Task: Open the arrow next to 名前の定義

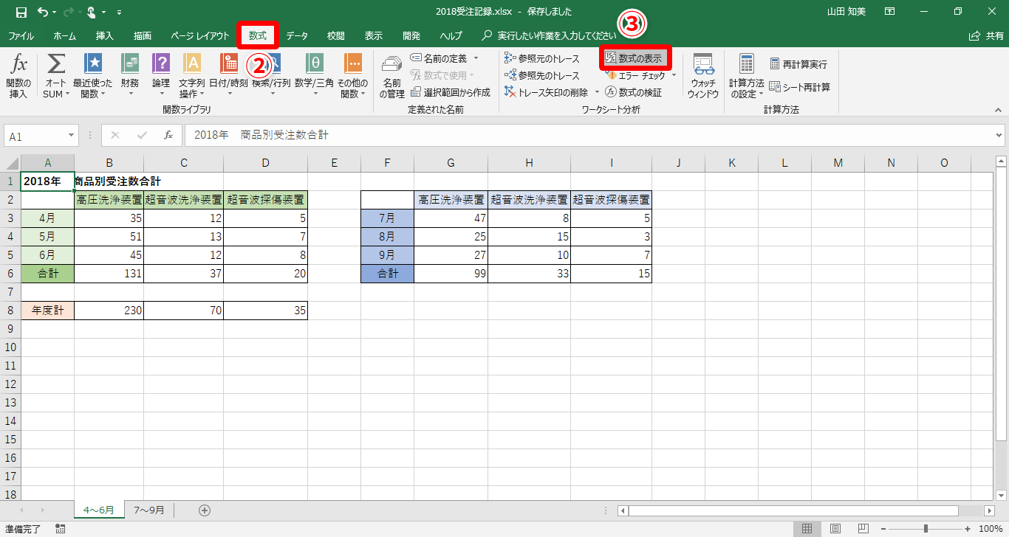Action: tap(476, 58)
